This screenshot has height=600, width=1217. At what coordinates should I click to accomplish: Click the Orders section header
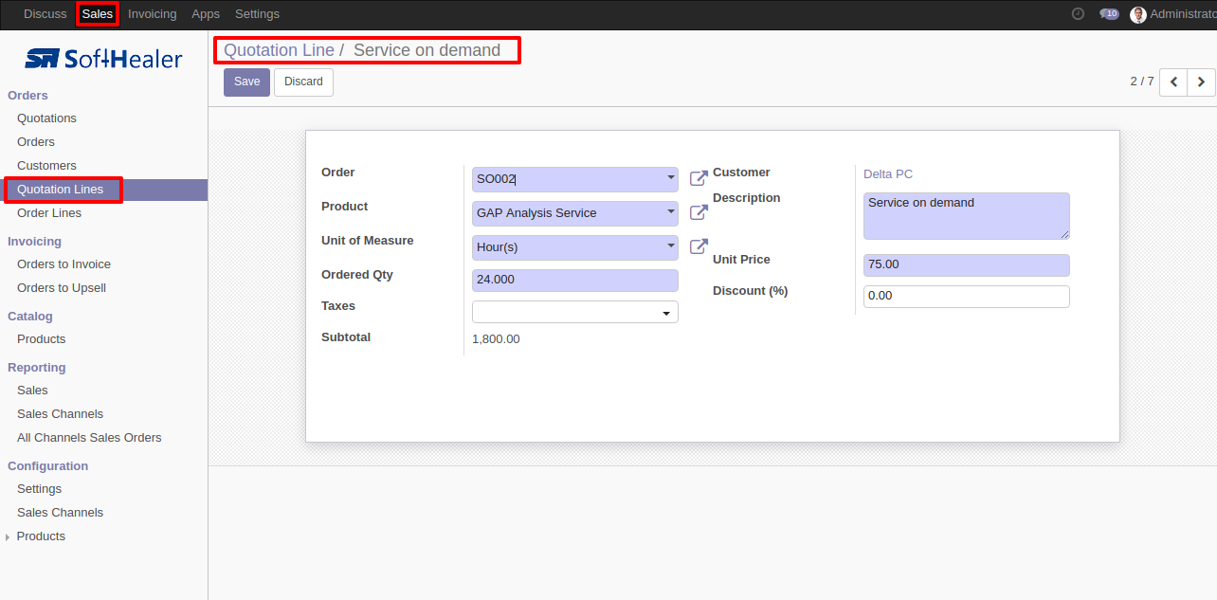[27, 96]
